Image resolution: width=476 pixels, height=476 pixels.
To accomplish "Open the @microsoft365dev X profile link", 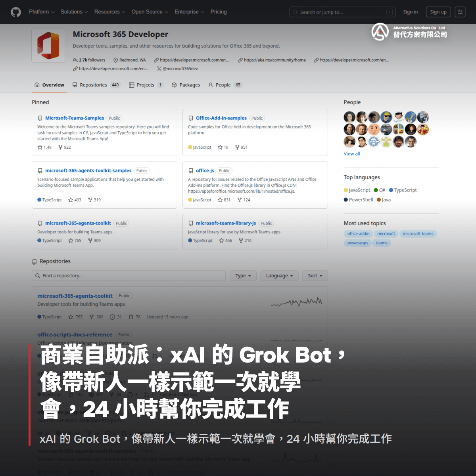I will point(177,69).
